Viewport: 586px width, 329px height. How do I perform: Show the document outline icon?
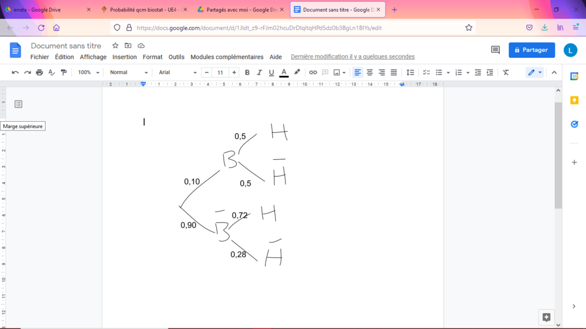pos(18,104)
